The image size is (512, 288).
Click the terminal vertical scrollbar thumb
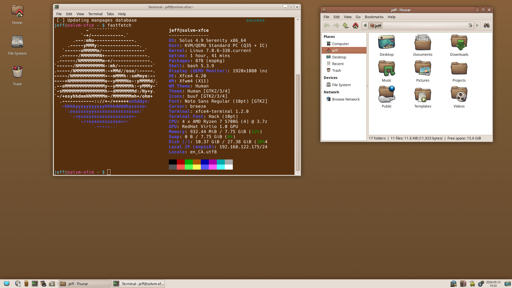298,122
